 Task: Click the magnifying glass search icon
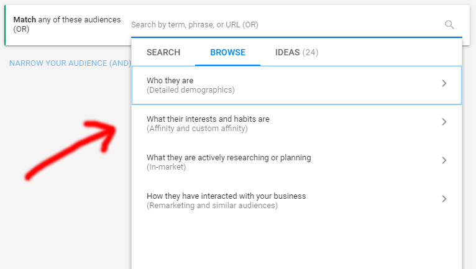[449, 25]
